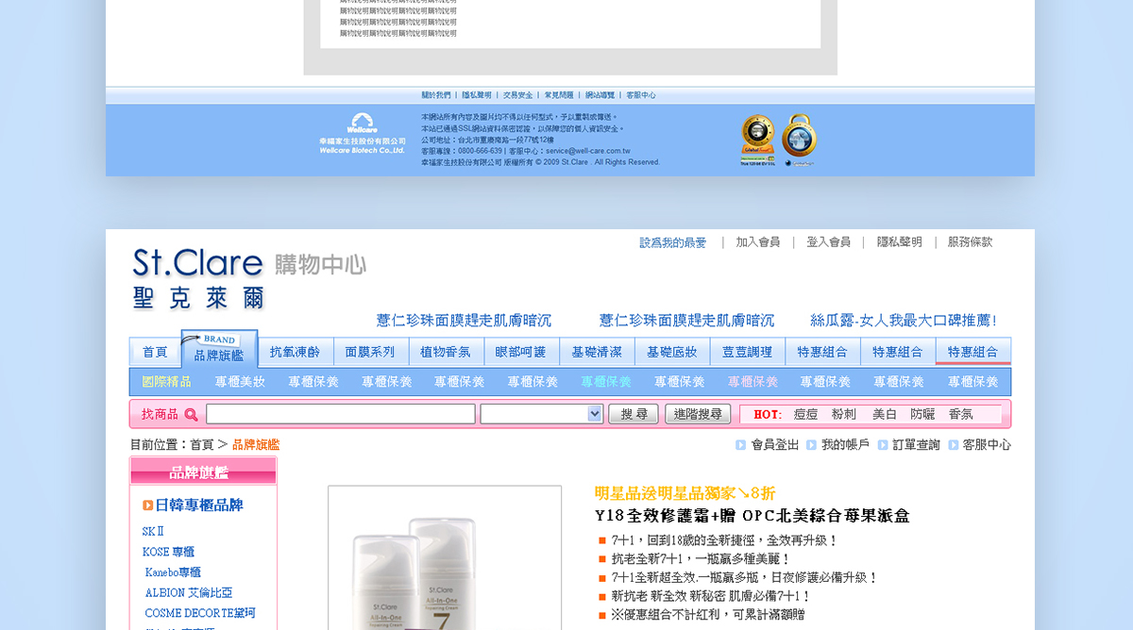This screenshot has height=630, width=1133.
Task: Open the product category dropdown in search bar
Action: pyautogui.click(x=542, y=413)
